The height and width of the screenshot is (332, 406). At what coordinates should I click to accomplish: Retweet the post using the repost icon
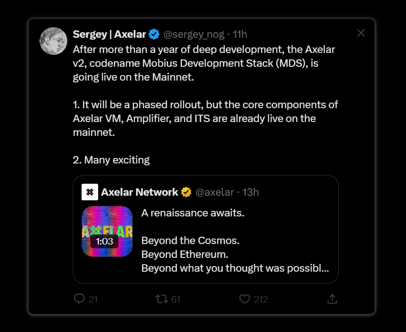pyautogui.click(x=161, y=299)
